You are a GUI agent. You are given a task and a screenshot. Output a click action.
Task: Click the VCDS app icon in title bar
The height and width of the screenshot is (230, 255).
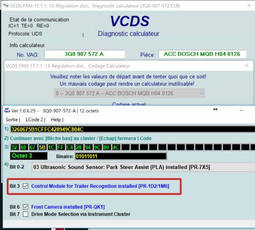[6, 5]
